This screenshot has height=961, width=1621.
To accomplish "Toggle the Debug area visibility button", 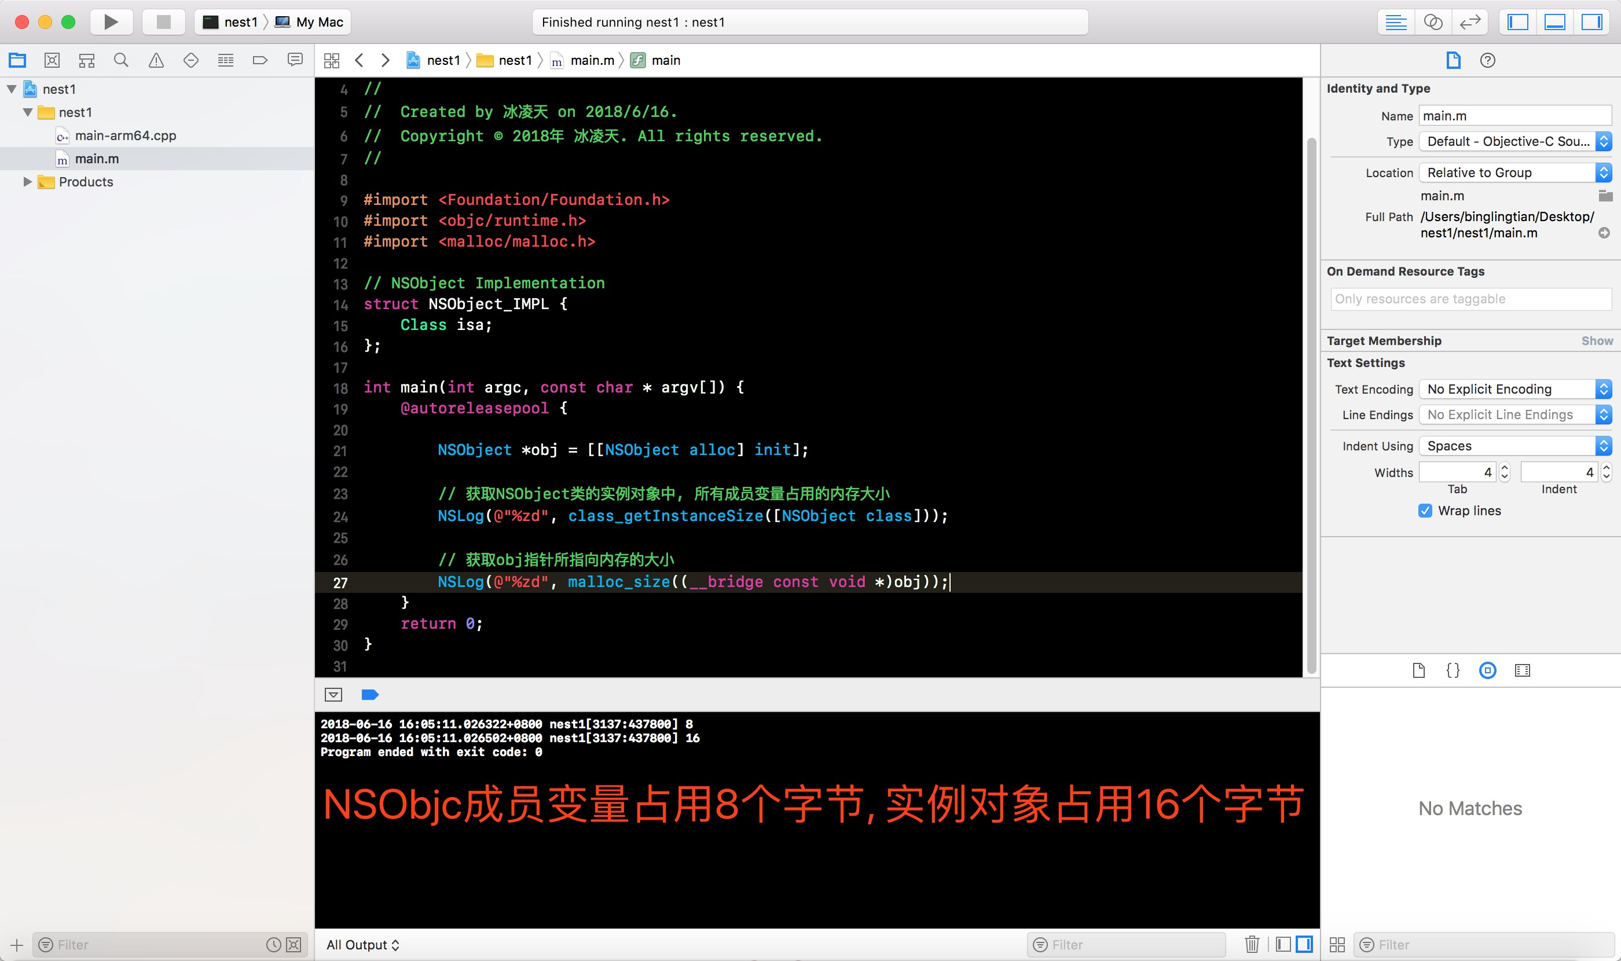I will (1554, 22).
